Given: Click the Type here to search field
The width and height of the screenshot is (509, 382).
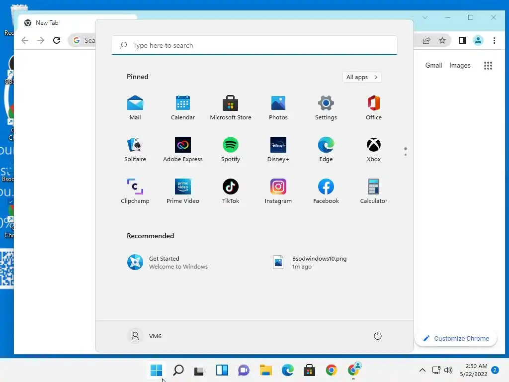Looking at the screenshot, I should point(254,45).
